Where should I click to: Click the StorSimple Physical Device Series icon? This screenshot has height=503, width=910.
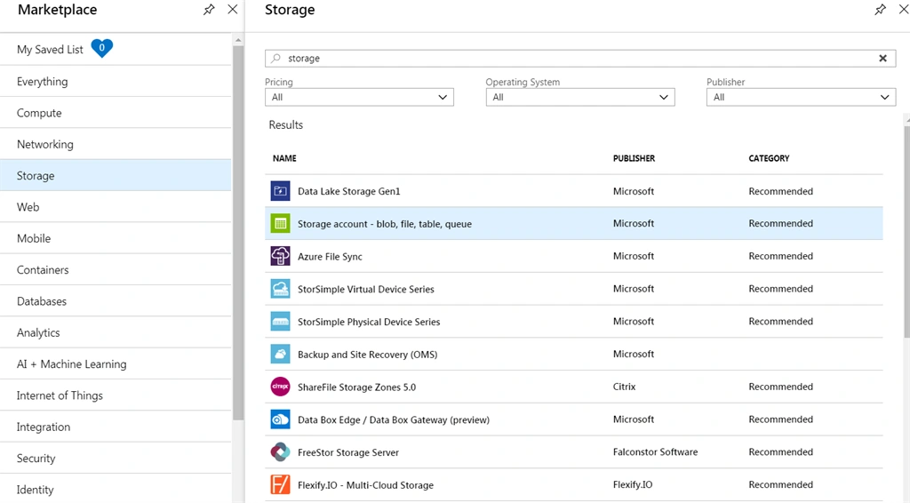pyautogui.click(x=280, y=322)
